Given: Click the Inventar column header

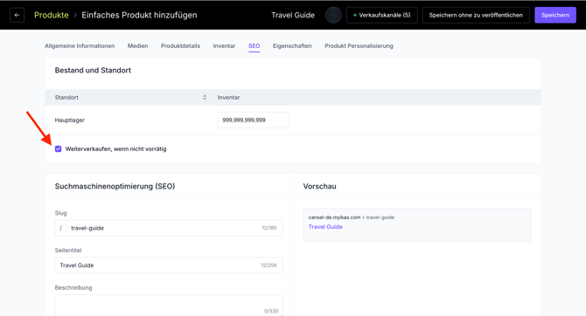Looking at the screenshot, I should 229,98.
